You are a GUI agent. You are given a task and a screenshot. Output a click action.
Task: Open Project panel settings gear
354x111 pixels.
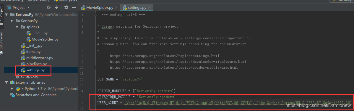pos(66,7)
